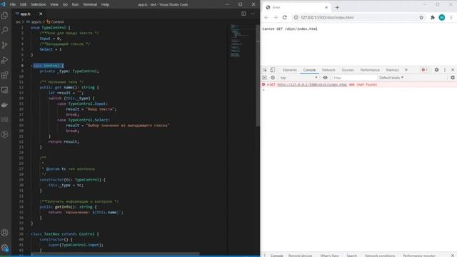This screenshot has height=257, width=457.
Task: Open the Docker view in activity bar
Action: (5, 105)
